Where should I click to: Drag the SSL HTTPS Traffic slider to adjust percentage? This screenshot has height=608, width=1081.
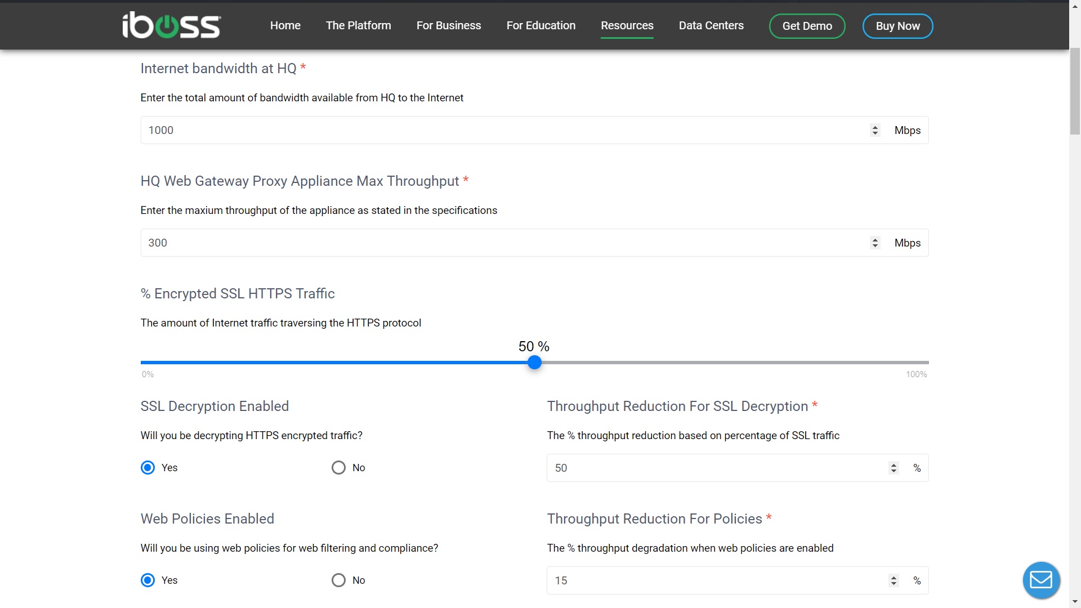(x=534, y=363)
